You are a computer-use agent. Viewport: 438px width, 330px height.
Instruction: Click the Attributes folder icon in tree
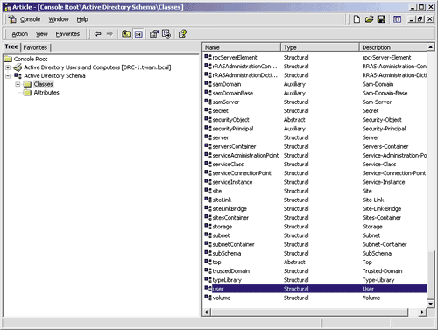pyautogui.click(x=27, y=93)
